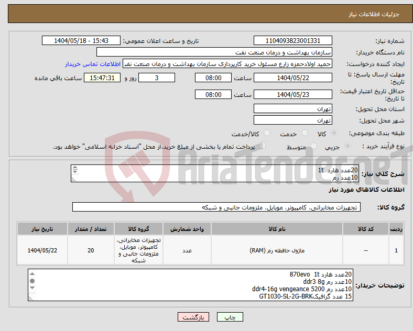
Task: Click resize grip of شرح کلی نیاز box
Action: click(x=73, y=180)
